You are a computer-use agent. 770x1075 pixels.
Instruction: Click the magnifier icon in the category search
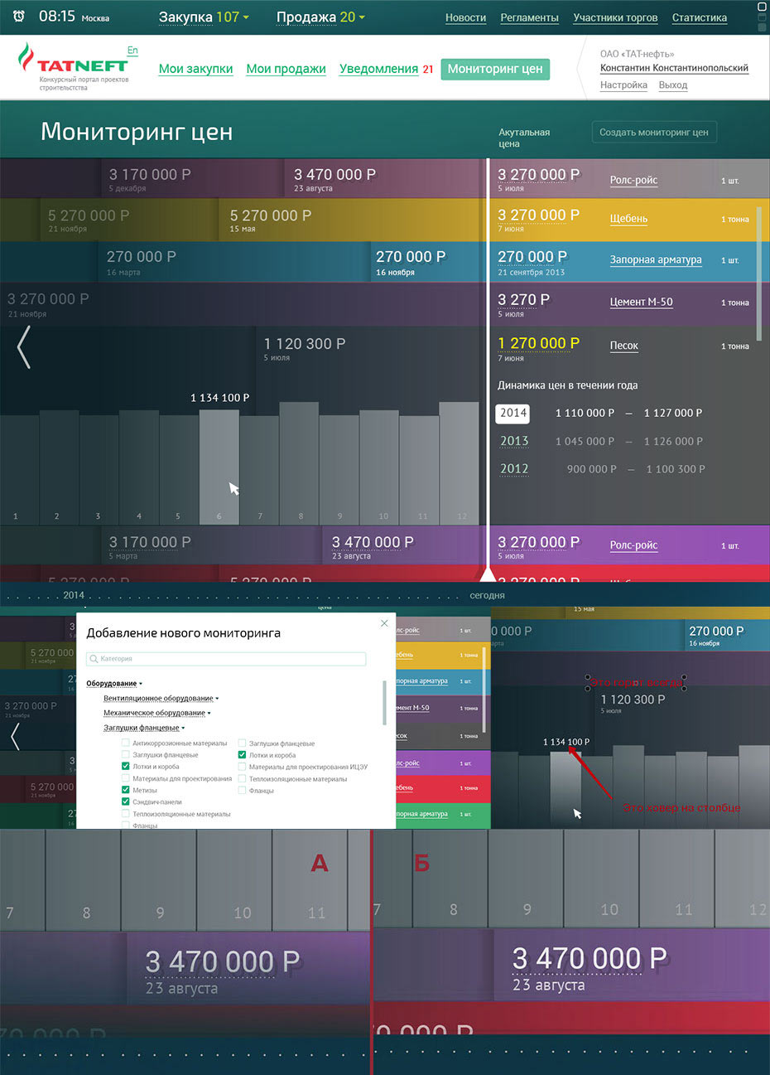tap(94, 659)
